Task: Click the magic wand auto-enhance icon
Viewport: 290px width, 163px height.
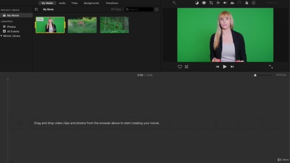Action: coord(174,3)
